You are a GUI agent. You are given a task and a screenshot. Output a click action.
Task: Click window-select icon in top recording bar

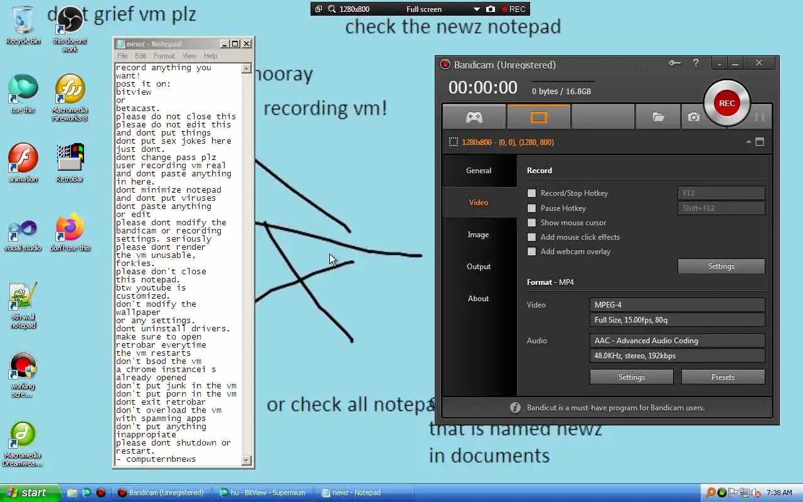[318, 9]
